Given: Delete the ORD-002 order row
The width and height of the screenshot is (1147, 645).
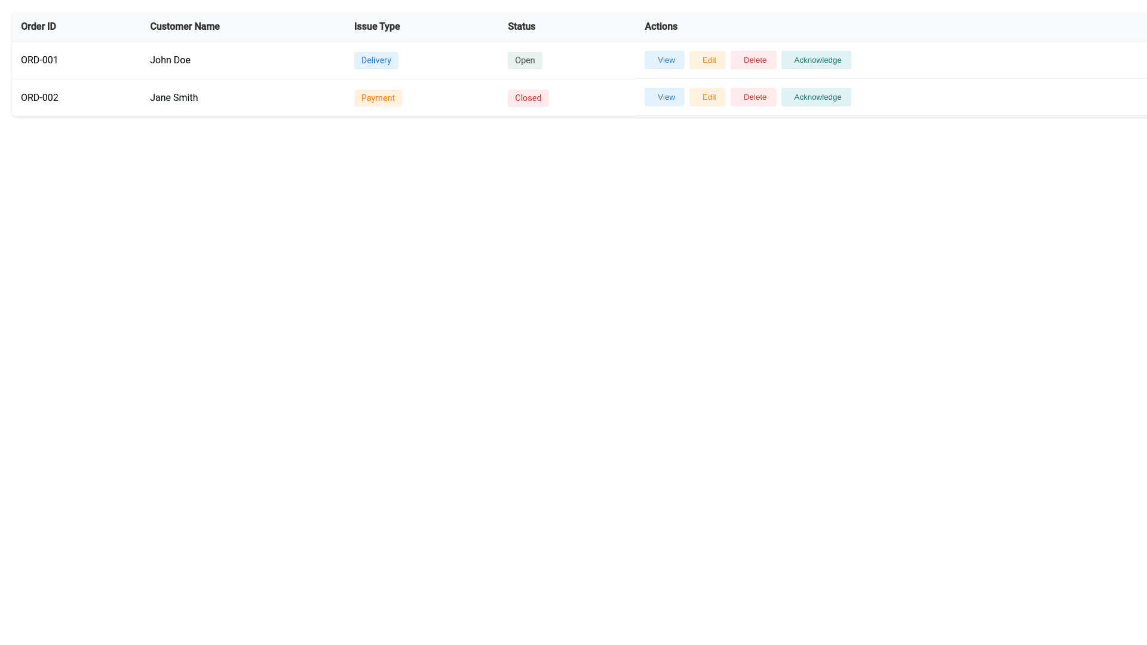Looking at the screenshot, I should [x=753, y=97].
